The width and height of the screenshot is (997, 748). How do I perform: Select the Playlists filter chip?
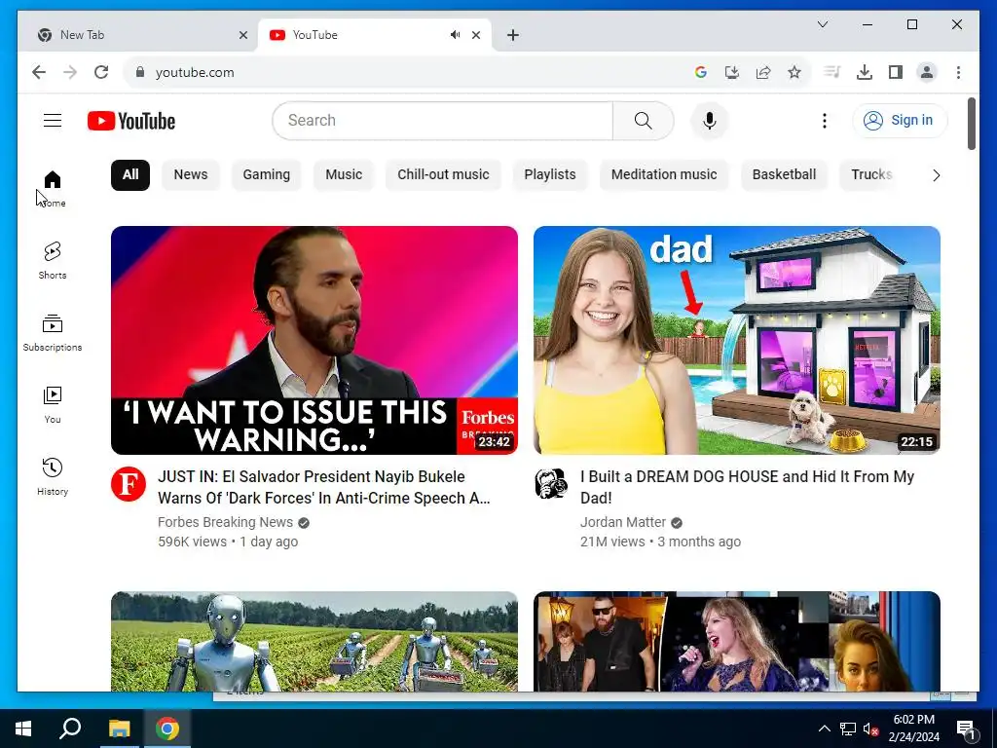550,175
